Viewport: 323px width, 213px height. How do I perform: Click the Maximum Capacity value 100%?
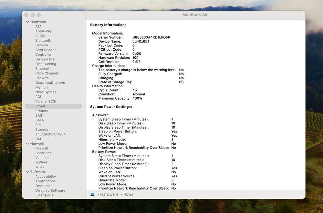[138, 98]
